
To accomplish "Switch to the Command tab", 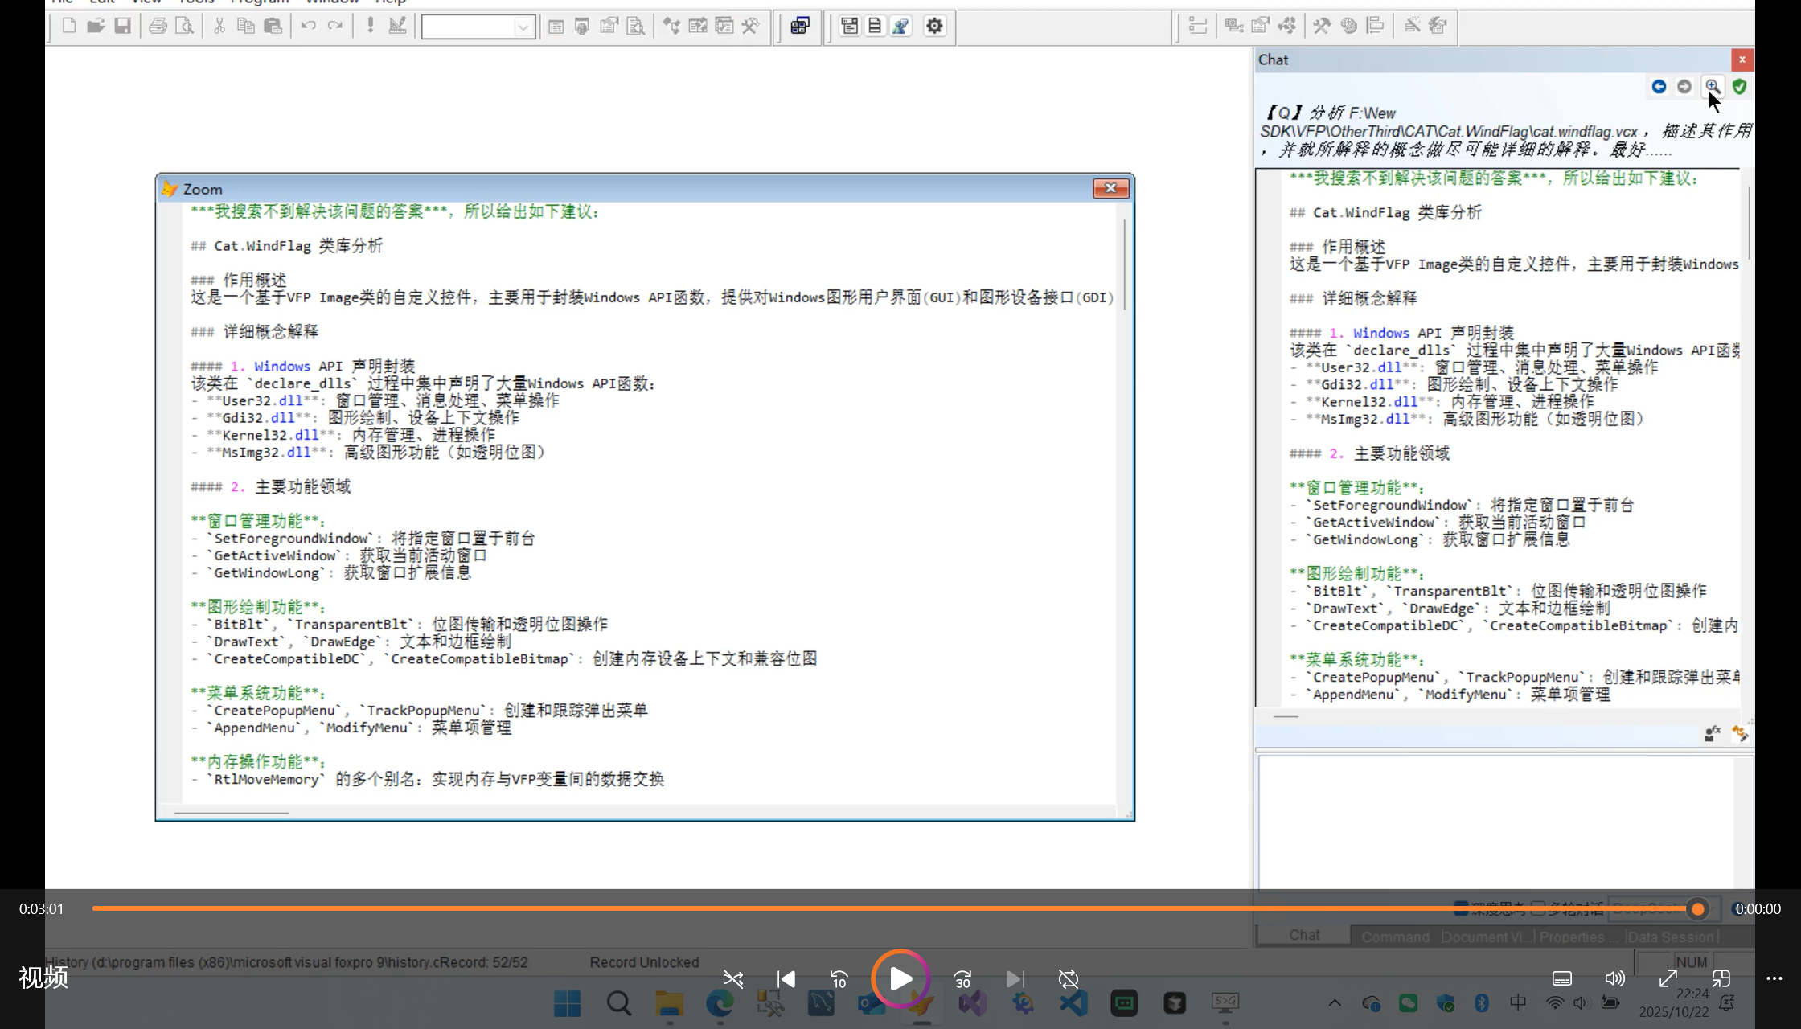I will pos(1395,937).
